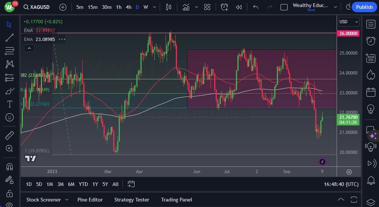The height and width of the screenshot is (207, 379).
Task: Open the watchlist panel icon
Action: pos(371,24)
